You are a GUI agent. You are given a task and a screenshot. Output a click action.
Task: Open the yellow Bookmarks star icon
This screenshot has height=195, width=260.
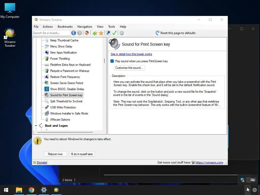tap(101, 33)
